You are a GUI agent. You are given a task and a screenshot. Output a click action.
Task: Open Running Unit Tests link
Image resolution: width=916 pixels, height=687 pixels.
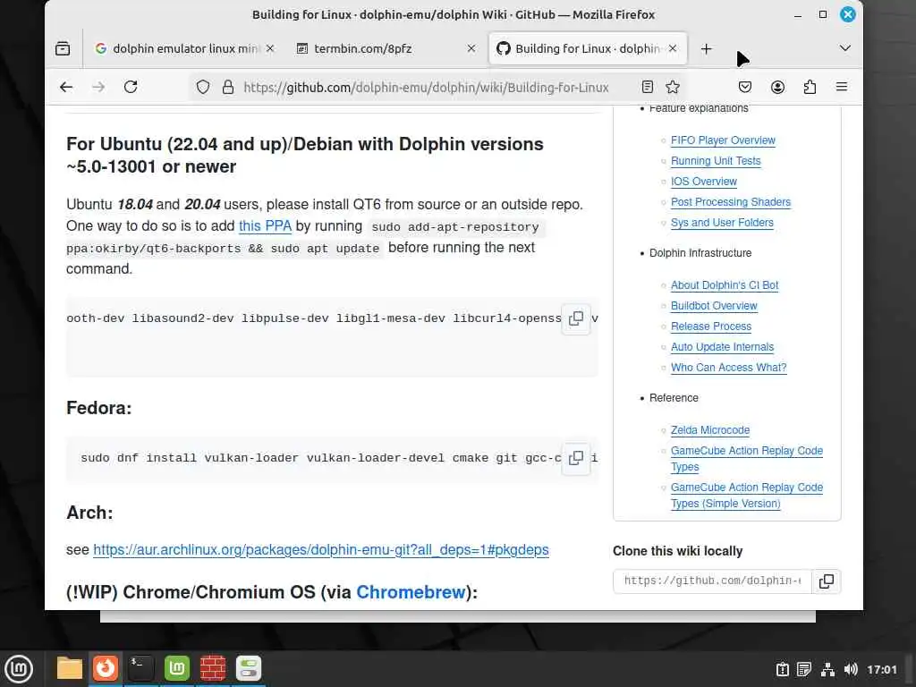click(716, 161)
